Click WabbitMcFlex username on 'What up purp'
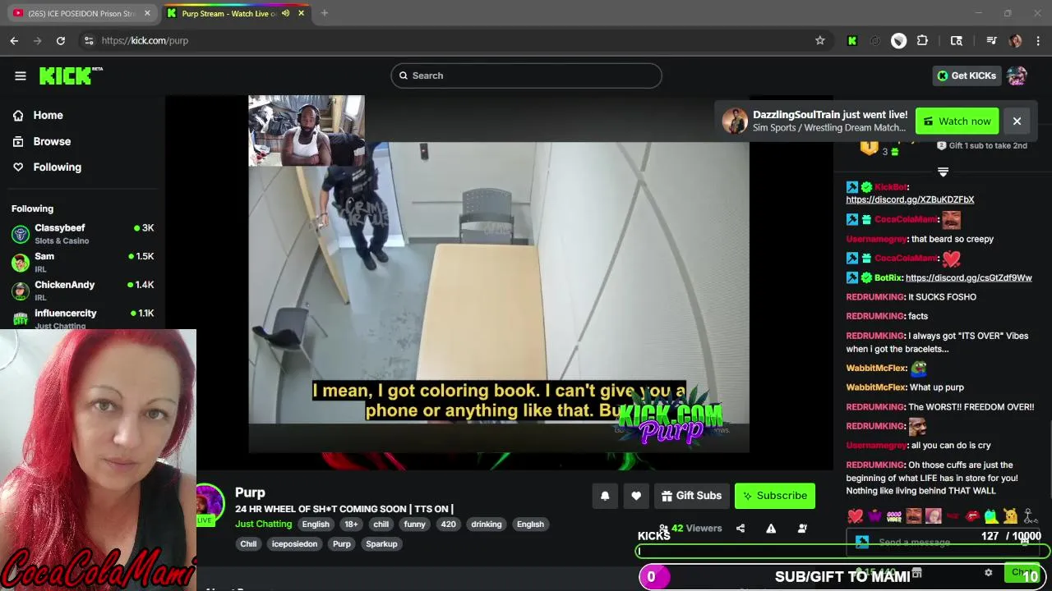Viewport: 1052px width, 591px height. (x=876, y=387)
